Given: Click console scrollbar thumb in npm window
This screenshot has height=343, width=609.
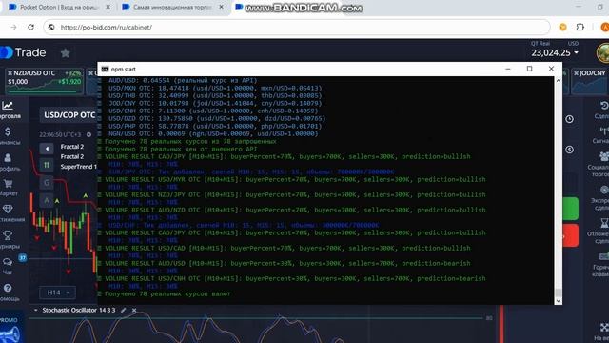Looking at the screenshot, I should point(559,293).
